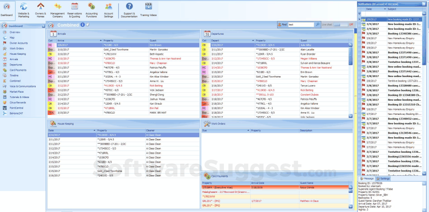Click the Find text input field
The height and width of the screenshot is (212, 429).
(x=301, y=24)
